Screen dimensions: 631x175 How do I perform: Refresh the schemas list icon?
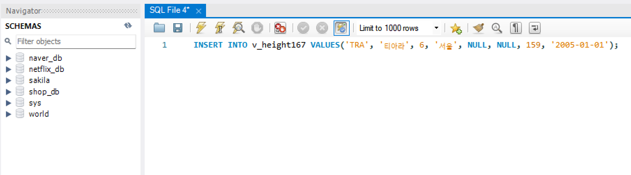coord(128,25)
